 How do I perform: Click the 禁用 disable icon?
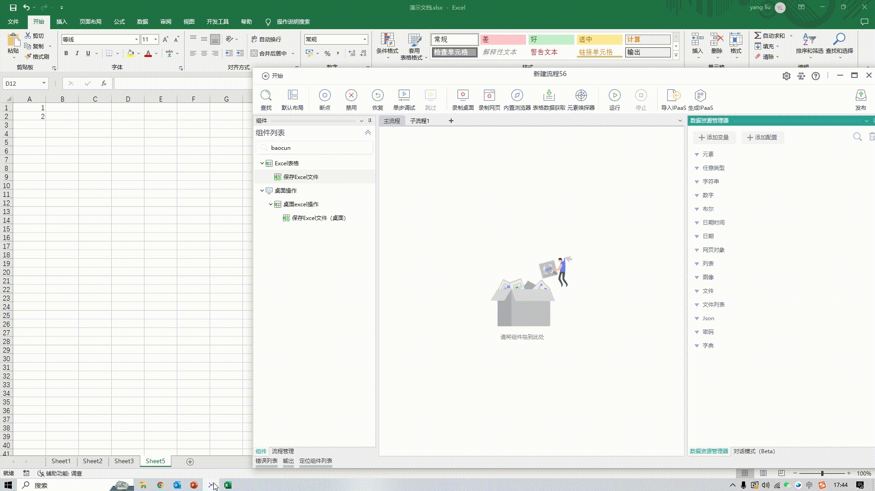pyautogui.click(x=351, y=95)
